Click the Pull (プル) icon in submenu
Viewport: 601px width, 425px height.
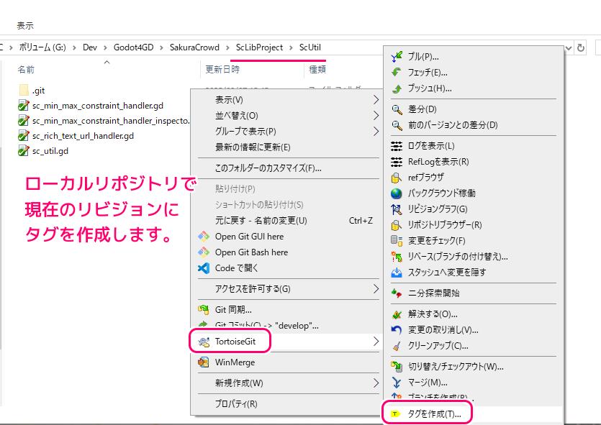pyautogui.click(x=397, y=56)
